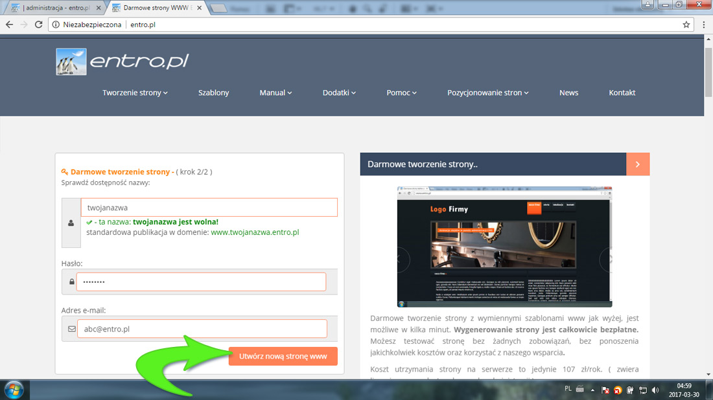The width and height of the screenshot is (713, 400).
Task: Reload the entro.pl page
Action: (39, 25)
